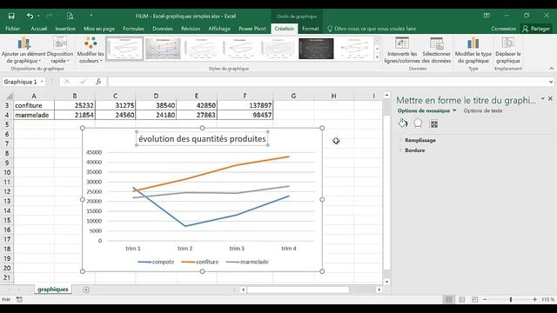Select cell F3 with 137897

[245, 105]
